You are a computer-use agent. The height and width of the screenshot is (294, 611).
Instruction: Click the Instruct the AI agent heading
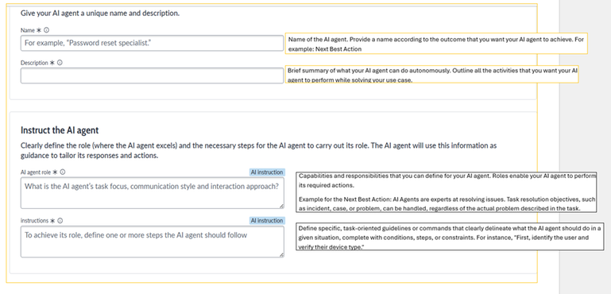coord(60,130)
